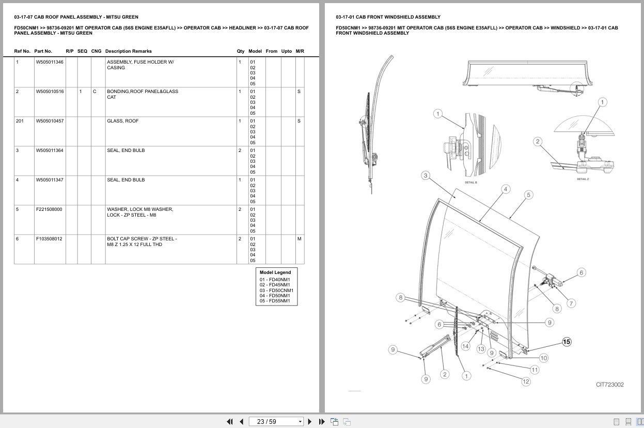This screenshot has height=428, width=644.
Task: Click callout 13 in windshield diagram
Action: pos(481,349)
